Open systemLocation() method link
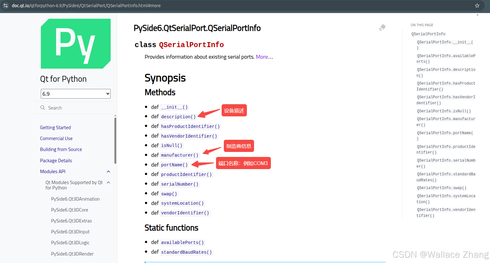This screenshot has width=490, height=263. tap(182, 203)
